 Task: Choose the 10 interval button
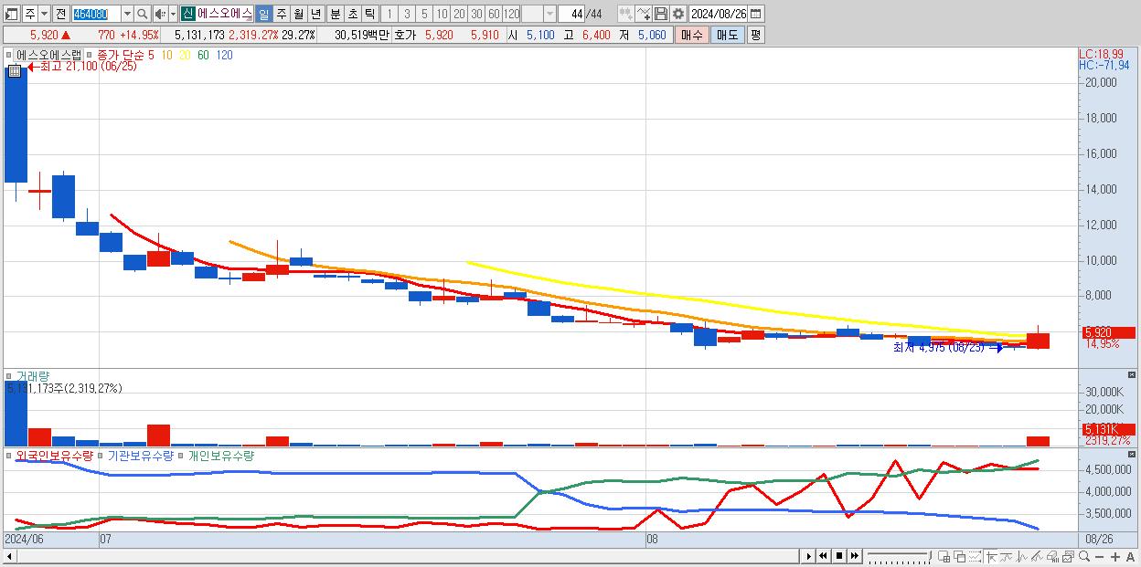(x=442, y=14)
